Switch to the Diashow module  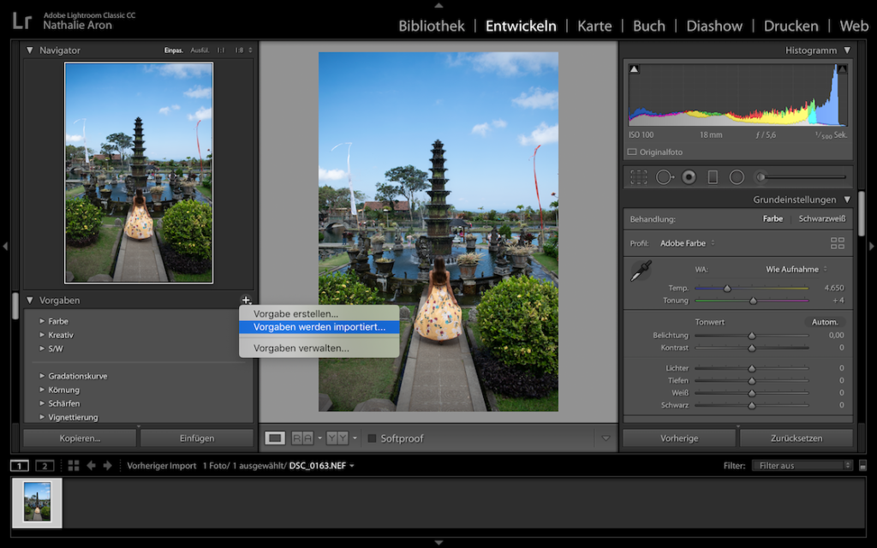714,26
